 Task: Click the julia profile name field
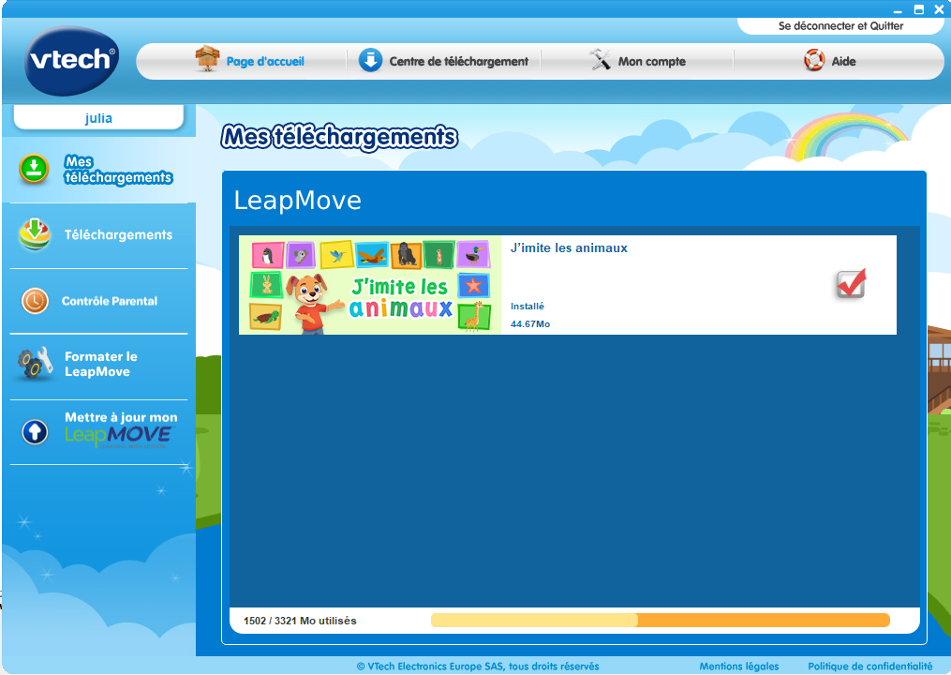(x=98, y=118)
